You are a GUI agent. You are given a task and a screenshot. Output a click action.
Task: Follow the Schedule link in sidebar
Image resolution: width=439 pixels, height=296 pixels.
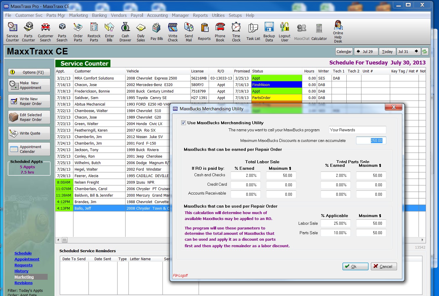23,253
